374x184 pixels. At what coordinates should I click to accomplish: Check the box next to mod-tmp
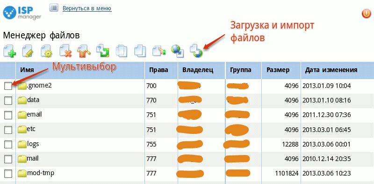point(8,173)
